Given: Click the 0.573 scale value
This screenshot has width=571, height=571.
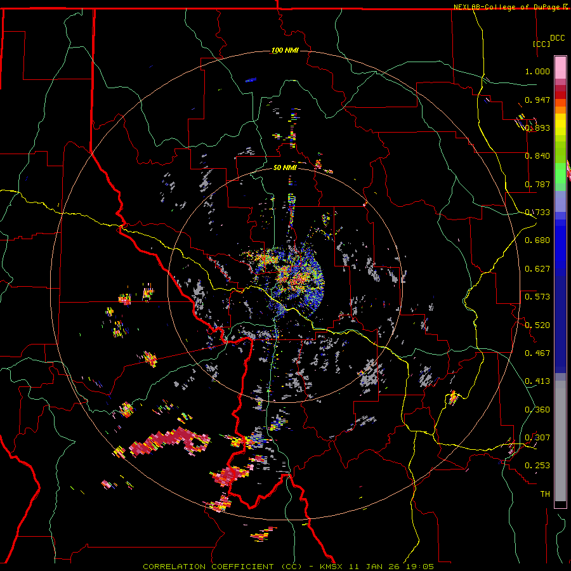Looking at the screenshot, I should click(537, 297).
